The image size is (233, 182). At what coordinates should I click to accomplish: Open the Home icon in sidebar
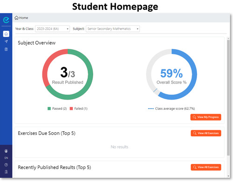(6, 34)
